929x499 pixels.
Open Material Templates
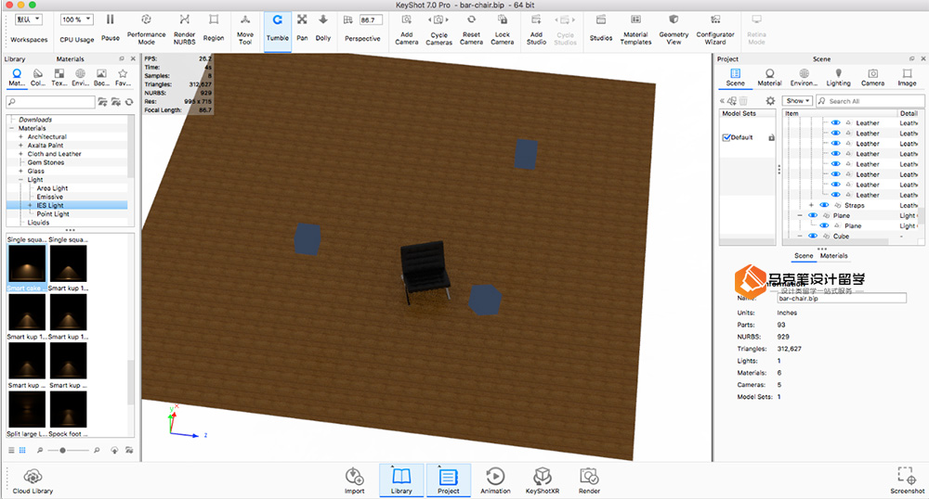coord(635,29)
